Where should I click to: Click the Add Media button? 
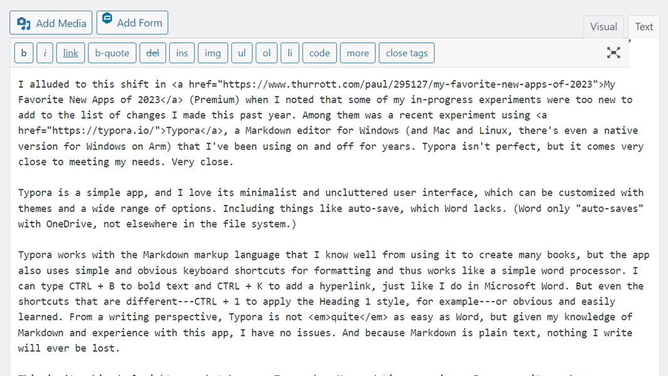coord(51,23)
